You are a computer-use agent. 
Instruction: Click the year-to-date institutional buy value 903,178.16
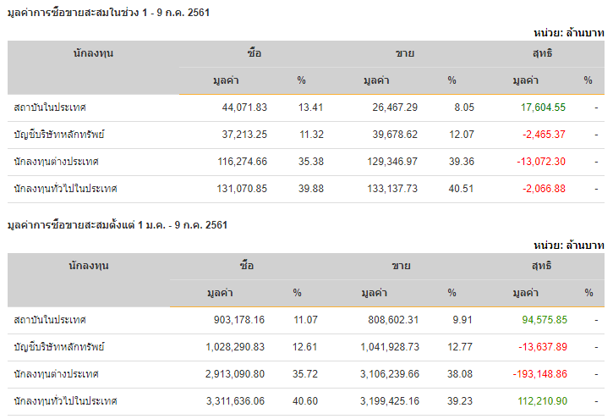pos(239,320)
